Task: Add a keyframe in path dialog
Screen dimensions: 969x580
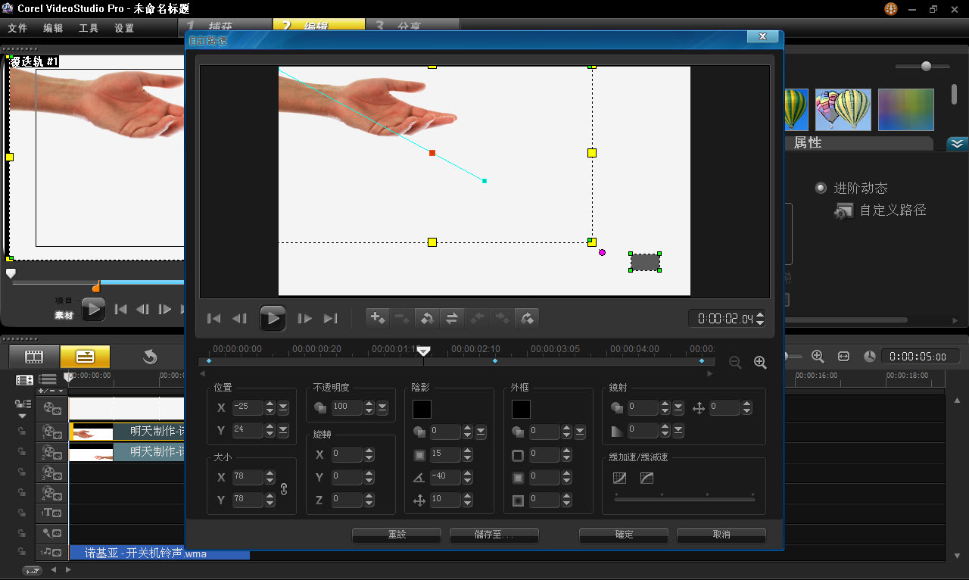Action: click(377, 319)
